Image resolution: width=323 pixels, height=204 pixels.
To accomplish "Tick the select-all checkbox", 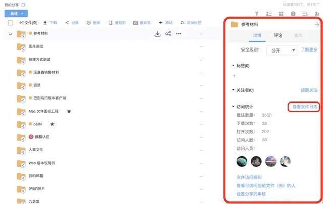I will click(10, 23).
